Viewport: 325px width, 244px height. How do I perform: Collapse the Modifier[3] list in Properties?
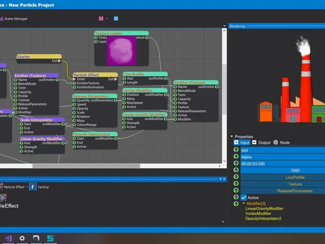tap(244, 203)
